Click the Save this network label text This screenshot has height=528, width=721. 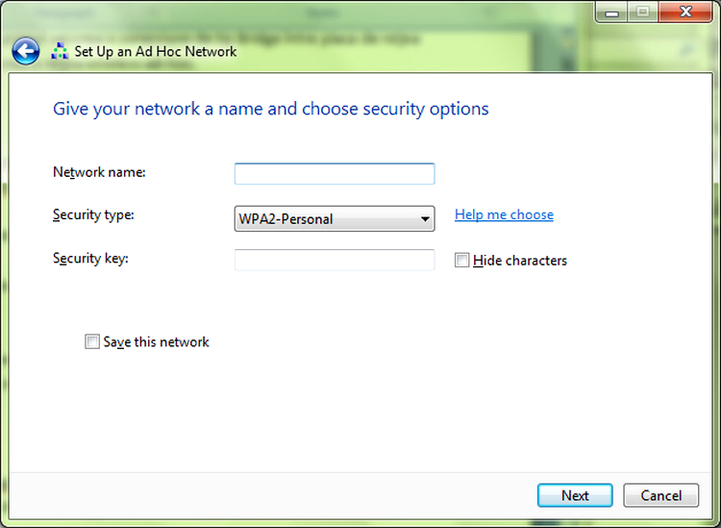pos(156,341)
